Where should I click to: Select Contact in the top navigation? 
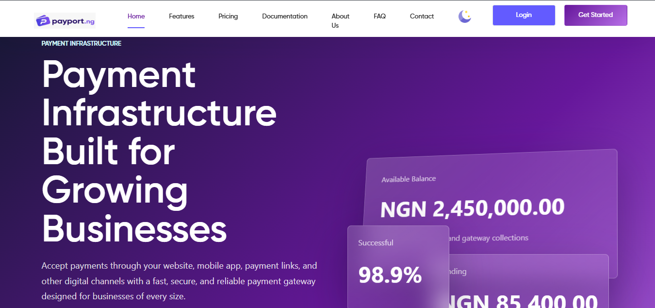coord(422,16)
